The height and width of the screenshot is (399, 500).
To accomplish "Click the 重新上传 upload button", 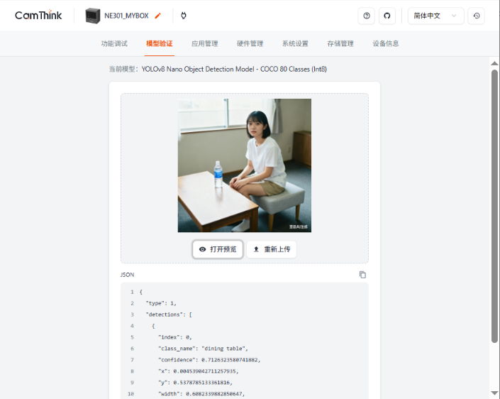I will (x=272, y=249).
